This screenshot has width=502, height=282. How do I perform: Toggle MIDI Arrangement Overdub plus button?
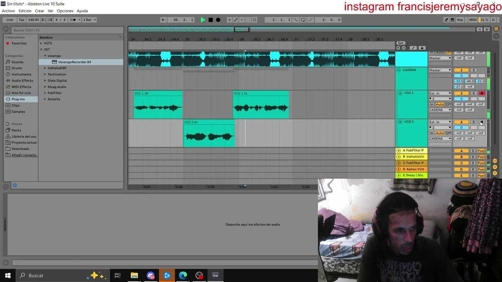point(229,20)
